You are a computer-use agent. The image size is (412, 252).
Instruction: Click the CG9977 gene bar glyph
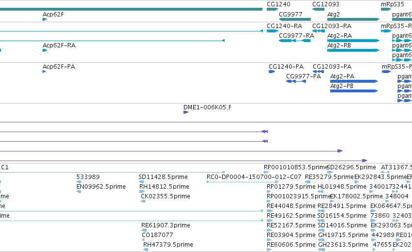pyautogui.click(x=295, y=19)
